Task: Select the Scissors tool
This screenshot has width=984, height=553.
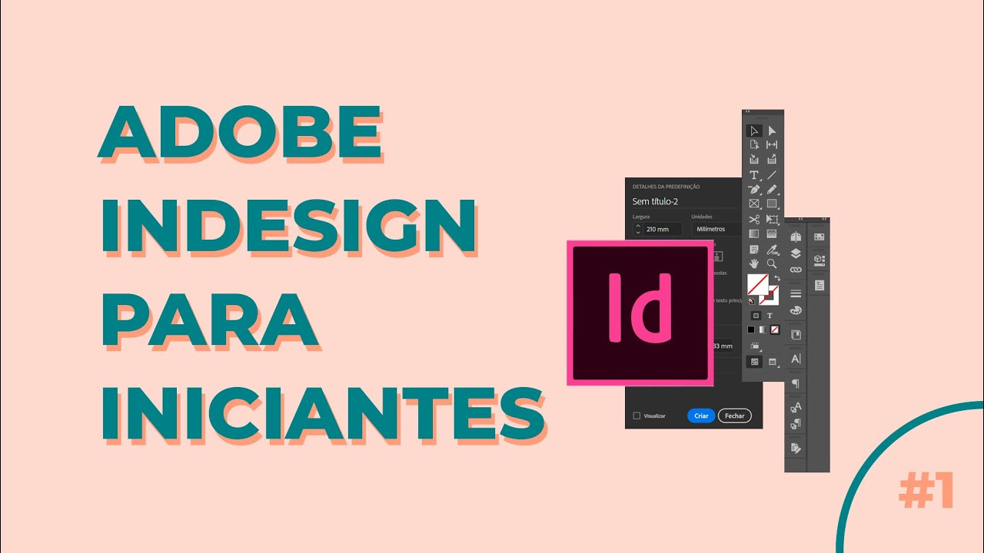Action: point(754,220)
